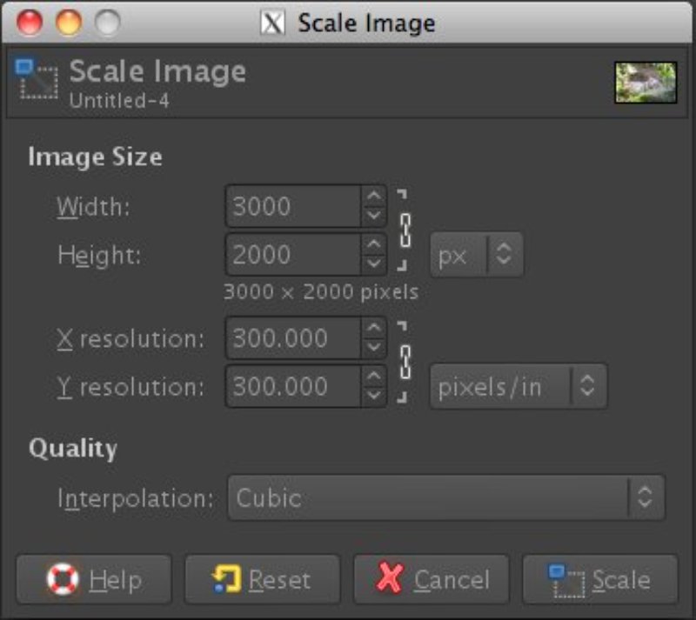Decrease Y resolution with down stepper arrow
This screenshot has height=620, width=696.
click(374, 397)
